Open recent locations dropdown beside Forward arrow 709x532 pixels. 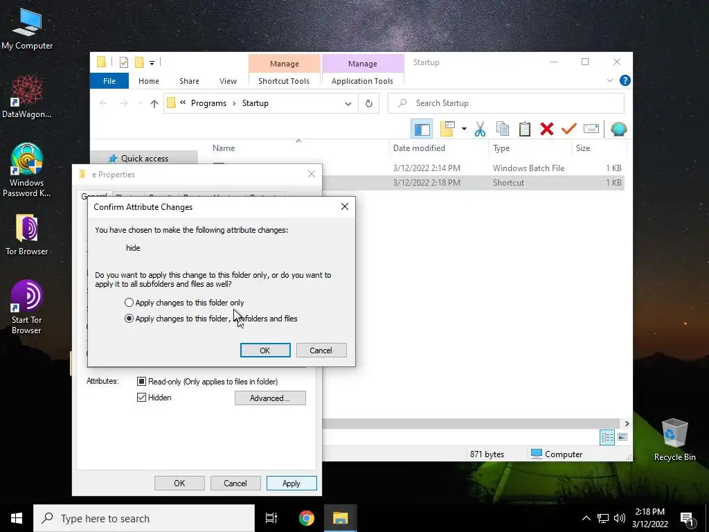tap(140, 104)
